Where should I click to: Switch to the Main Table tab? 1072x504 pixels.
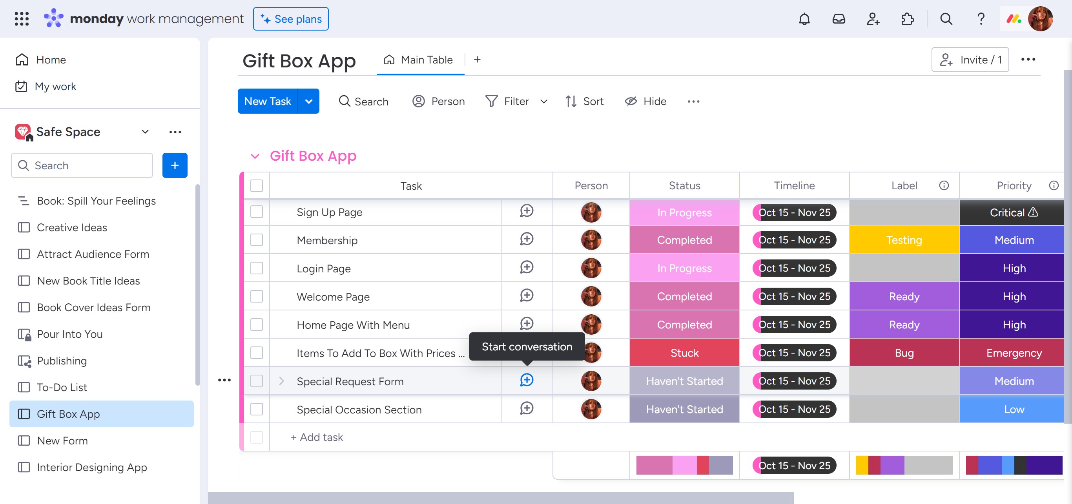[x=419, y=60]
